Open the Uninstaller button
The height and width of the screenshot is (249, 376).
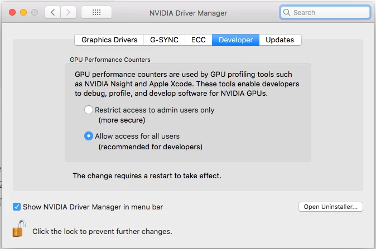[331, 207]
